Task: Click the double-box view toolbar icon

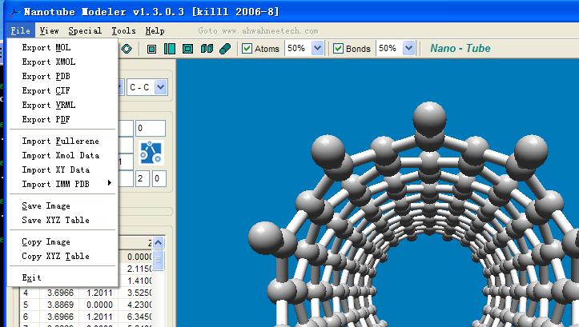Action: 207,49
